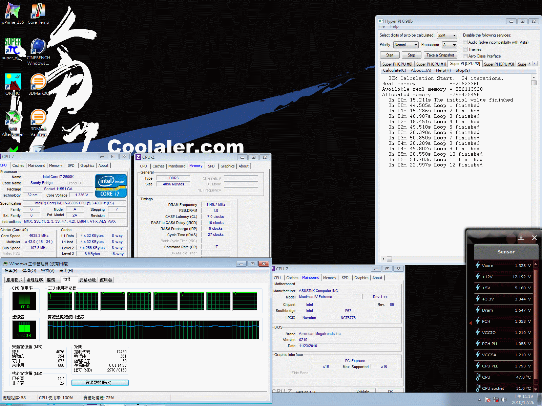Click the download arrow icon on Sensor panel
Viewport: 542px width, 406px height.
coord(521,238)
